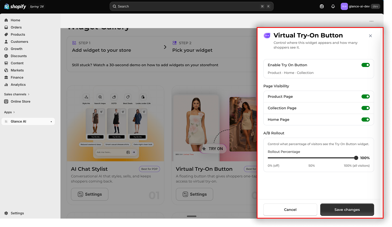392x227 pixels.
Task: Toggle the Home Page visibility switch
Action: click(x=366, y=120)
